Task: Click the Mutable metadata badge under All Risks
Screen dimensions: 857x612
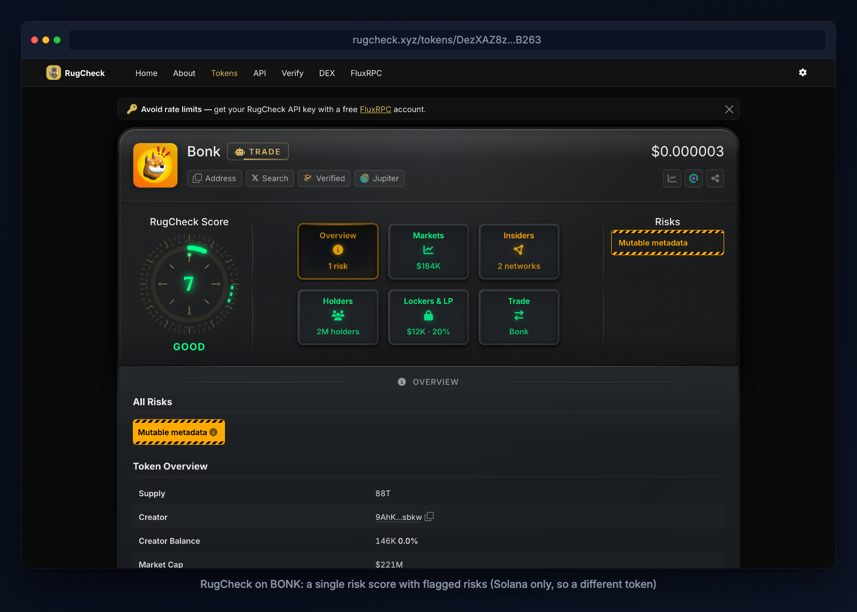Action: coord(179,432)
